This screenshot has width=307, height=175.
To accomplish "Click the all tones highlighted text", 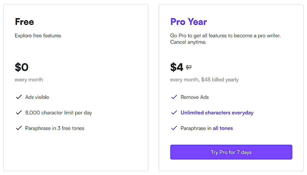I will click(x=223, y=128).
